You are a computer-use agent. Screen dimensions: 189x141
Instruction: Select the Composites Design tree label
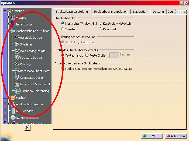[x=32, y=78]
